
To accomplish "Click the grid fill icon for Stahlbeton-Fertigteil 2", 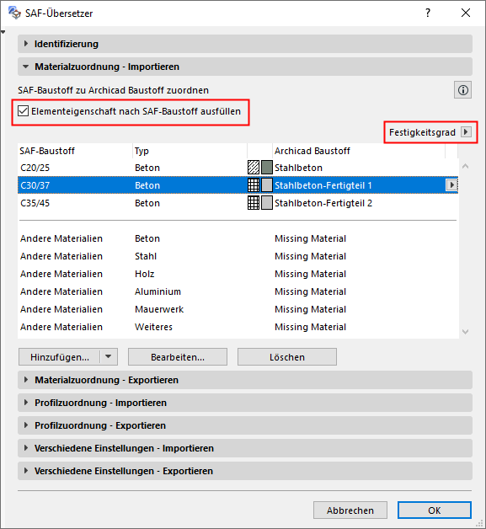I will point(254,203).
